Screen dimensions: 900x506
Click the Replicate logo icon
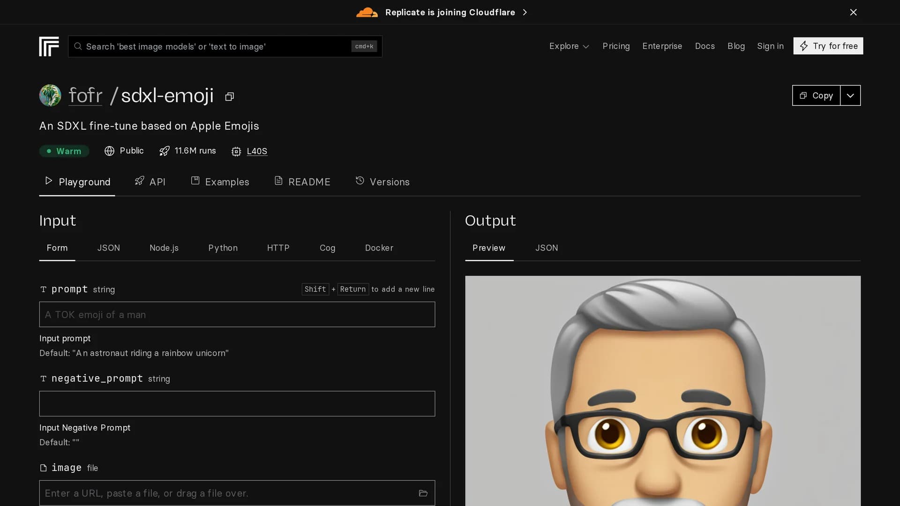click(x=49, y=46)
